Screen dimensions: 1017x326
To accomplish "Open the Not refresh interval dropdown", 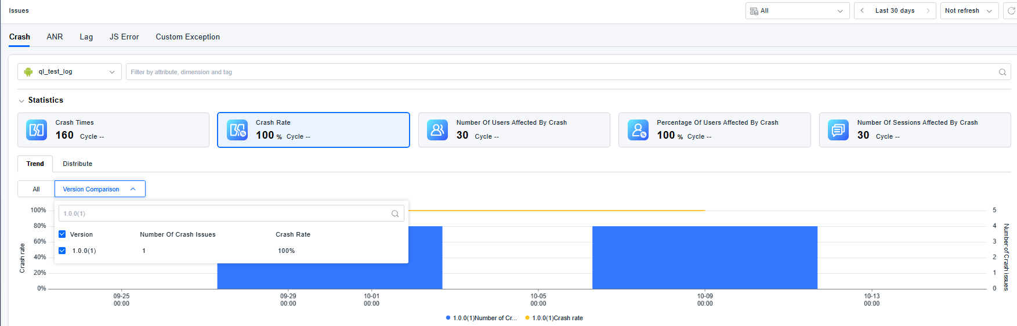I will [x=969, y=11].
